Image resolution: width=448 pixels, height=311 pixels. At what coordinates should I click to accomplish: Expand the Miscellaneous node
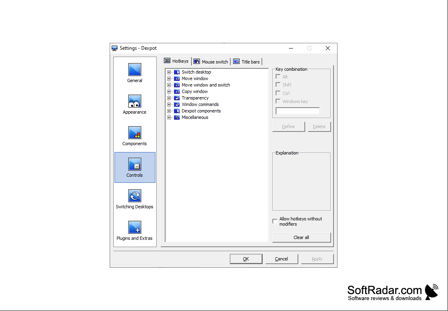coord(169,117)
